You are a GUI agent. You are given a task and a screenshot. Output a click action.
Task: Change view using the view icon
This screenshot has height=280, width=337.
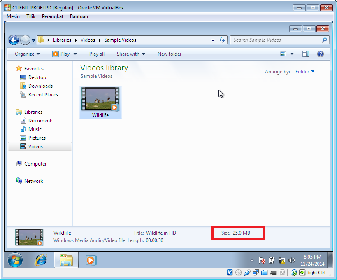[283, 54]
